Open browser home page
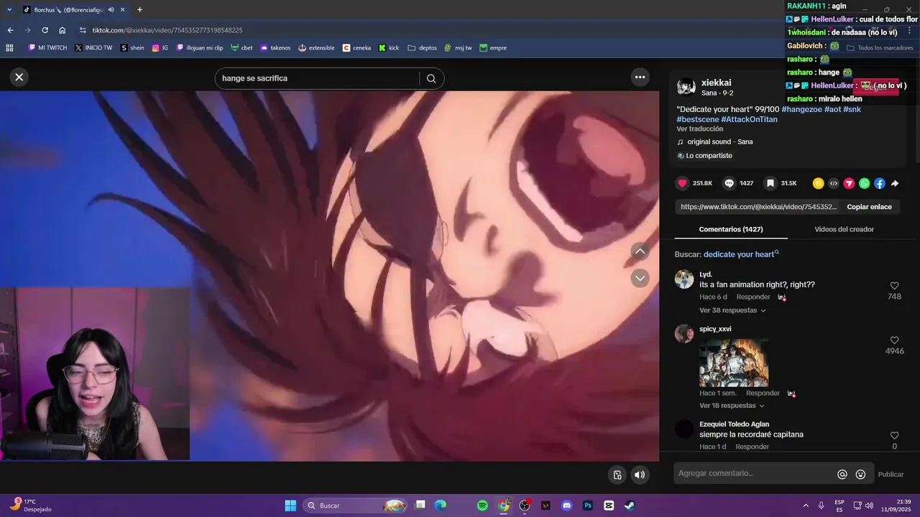The height and width of the screenshot is (517, 920). [x=63, y=30]
